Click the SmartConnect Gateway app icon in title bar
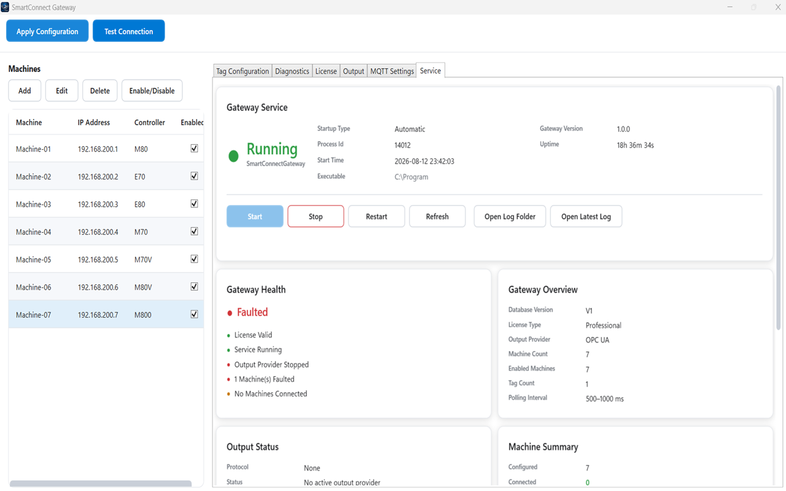The image size is (786, 491). coord(5,7)
